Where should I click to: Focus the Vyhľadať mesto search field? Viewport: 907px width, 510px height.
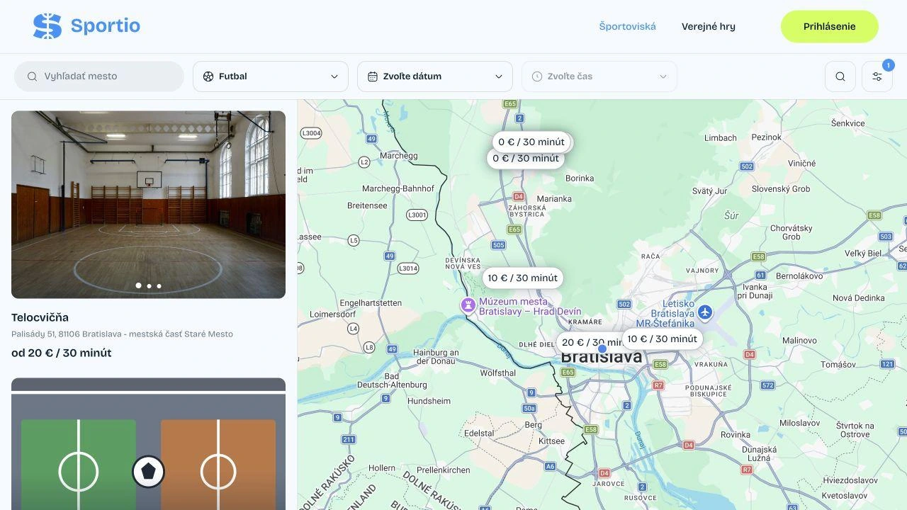click(x=99, y=76)
